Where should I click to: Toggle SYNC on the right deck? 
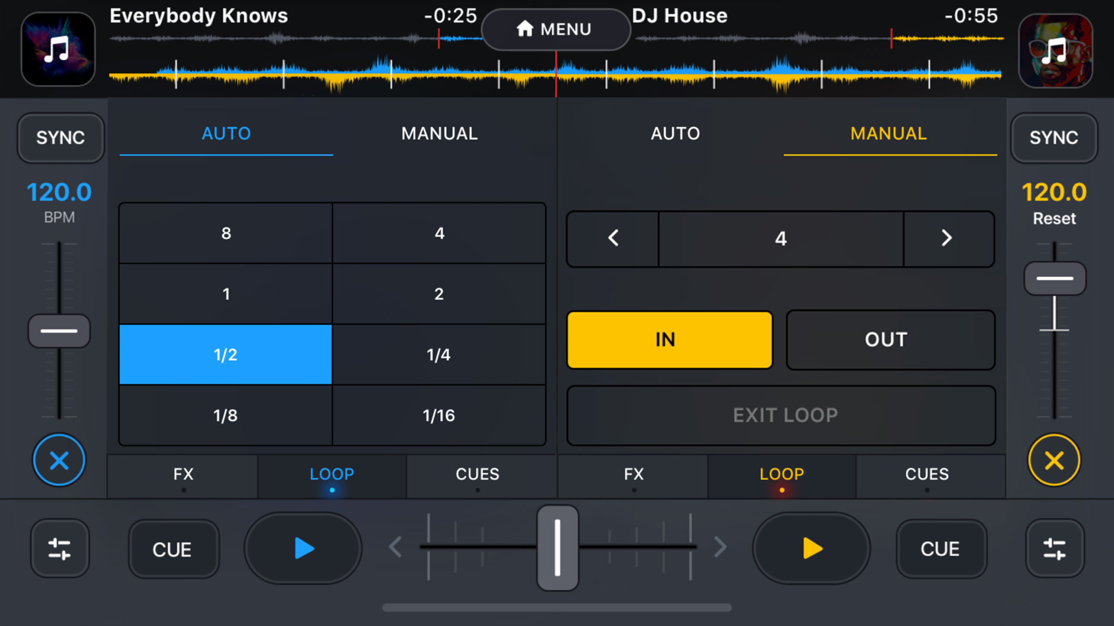pyautogui.click(x=1054, y=138)
